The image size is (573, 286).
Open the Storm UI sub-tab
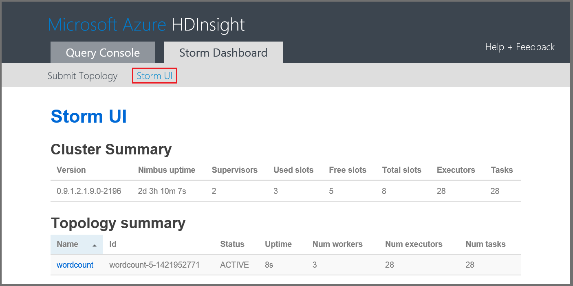(154, 76)
